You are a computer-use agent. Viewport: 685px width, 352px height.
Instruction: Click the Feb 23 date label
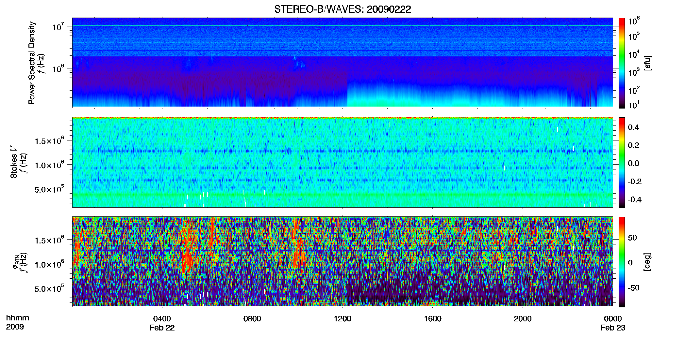pos(613,328)
